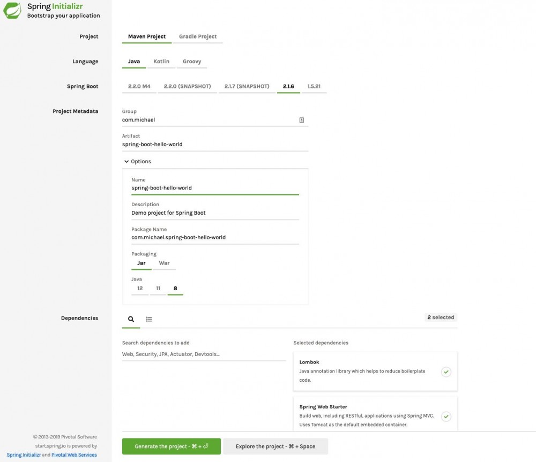Click the Project Metadata label

pyautogui.click(x=75, y=111)
